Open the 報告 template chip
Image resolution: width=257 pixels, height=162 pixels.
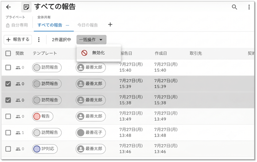point(43,116)
